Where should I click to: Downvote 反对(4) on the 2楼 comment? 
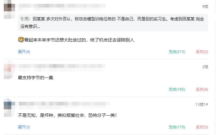(x=202, y=89)
